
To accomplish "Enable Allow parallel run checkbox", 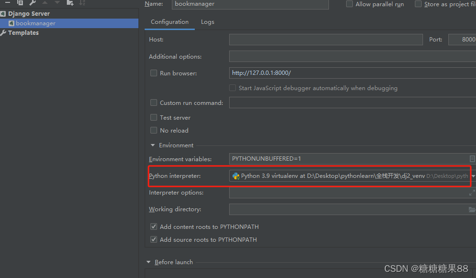I will (x=349, y=4).
